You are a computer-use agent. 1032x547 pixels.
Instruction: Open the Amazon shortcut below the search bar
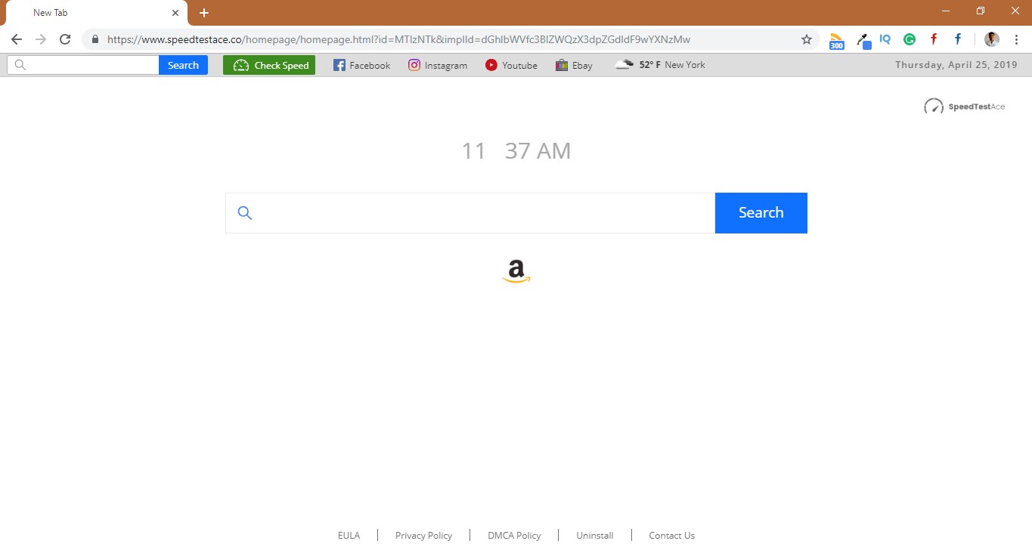coord(516,271)
